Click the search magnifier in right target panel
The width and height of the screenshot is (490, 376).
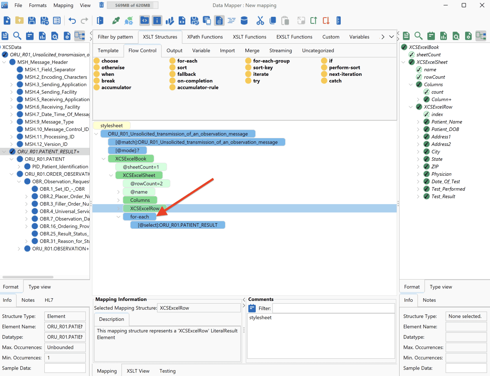tap(418, 36)
